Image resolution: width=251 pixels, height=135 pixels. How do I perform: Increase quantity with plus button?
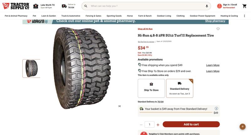[158, 125]
